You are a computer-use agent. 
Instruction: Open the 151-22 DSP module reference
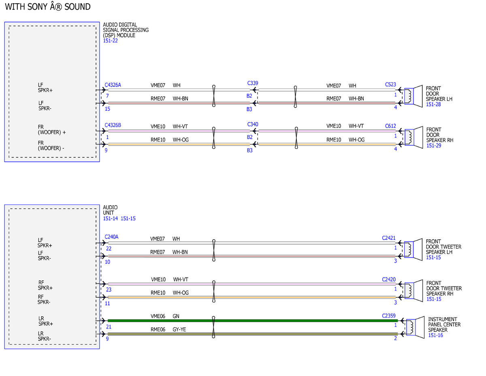(x=110, y=41)
